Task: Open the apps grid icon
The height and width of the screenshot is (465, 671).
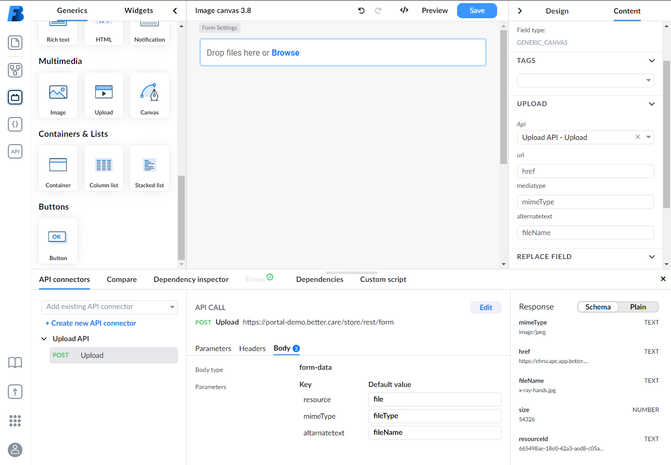Action: 15,420
